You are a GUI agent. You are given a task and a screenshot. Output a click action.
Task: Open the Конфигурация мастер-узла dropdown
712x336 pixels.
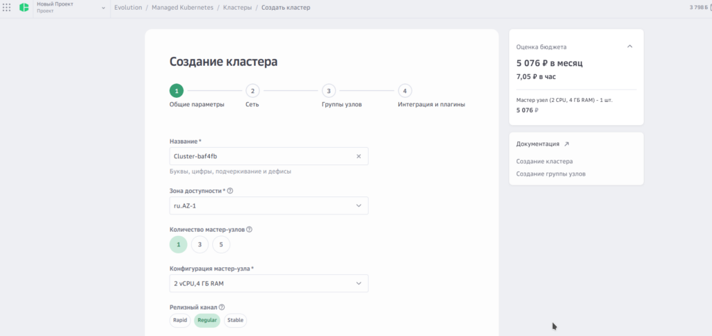(x=268, y=283)
